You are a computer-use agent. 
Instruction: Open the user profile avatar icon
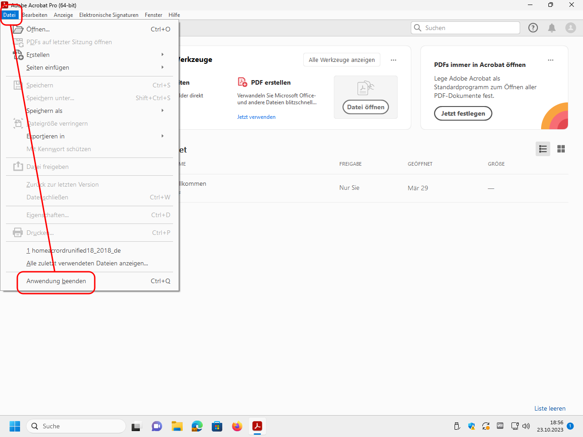tap(570, 28)
